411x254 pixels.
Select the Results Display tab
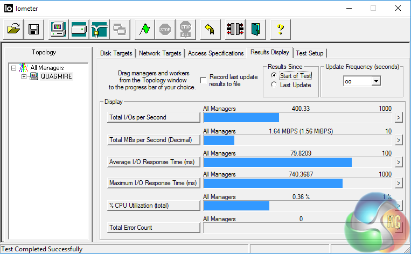(270, 52)
